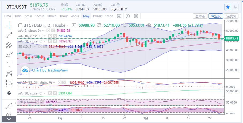Open the 深度图 depth chart
Image resolution: width=243 pixels, height=123 pixels.
(x=231, y=16)
